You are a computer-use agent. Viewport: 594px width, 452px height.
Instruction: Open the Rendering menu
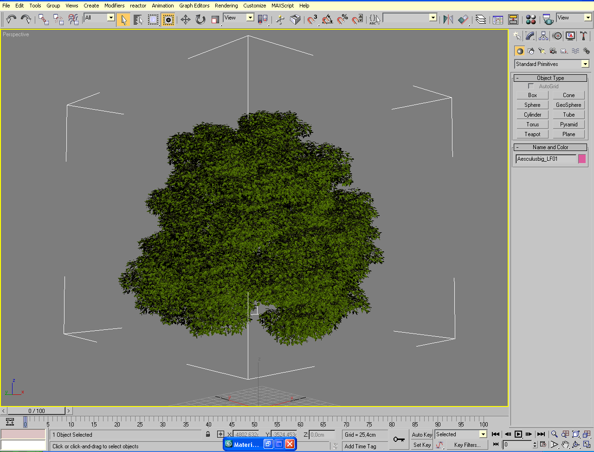click(226, 6)
